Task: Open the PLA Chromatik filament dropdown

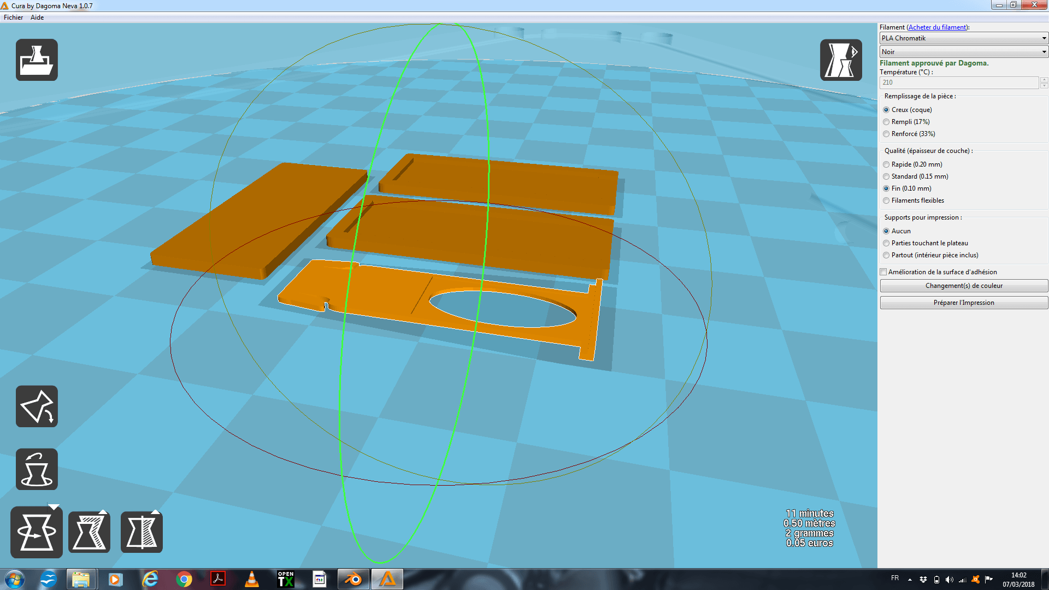Action: (963, 38)
